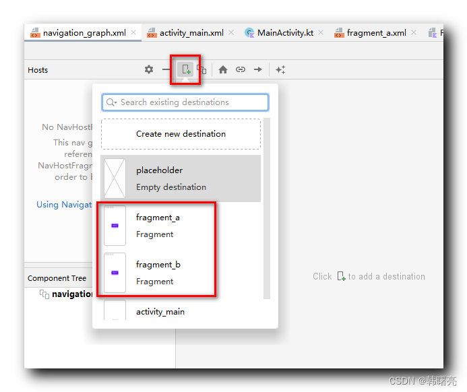Viewport: 467px width, 392px height.
Task: Select the activity_main destination
Action: [181, 311]
